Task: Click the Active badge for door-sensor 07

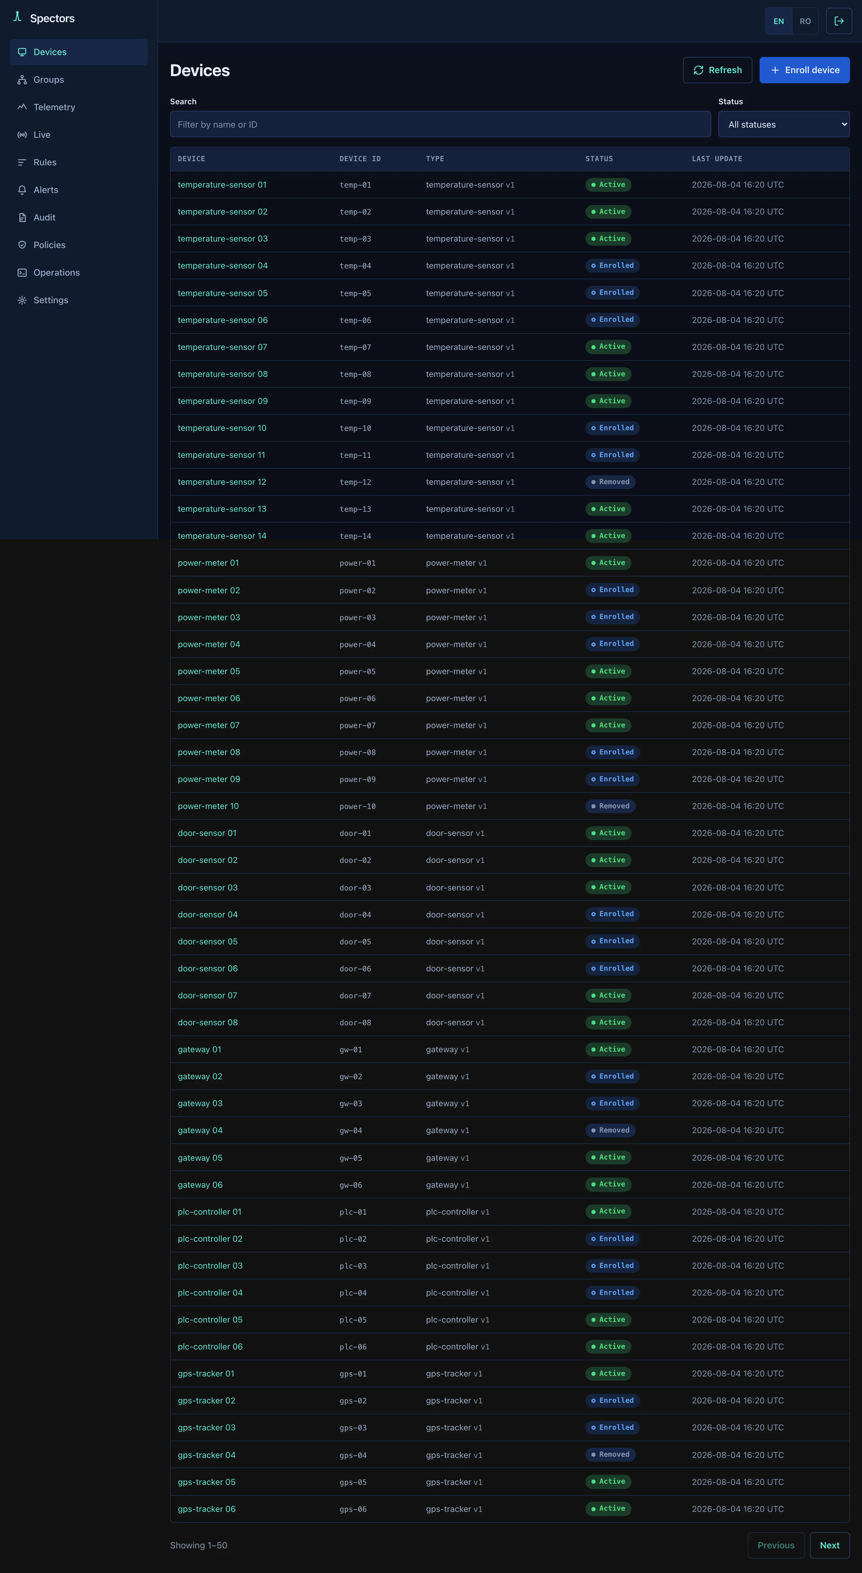Action: click(x=608, y=995)
